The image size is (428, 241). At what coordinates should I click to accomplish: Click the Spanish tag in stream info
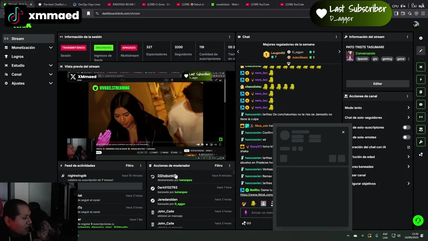(362, 59)
